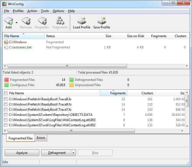Click the Remove toolbar icon
Image resolution: width=192 pixels, height=167 pixels.
point(26,21)
